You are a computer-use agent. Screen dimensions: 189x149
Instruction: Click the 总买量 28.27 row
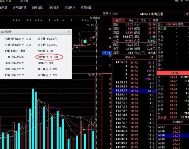pos(173,117)
